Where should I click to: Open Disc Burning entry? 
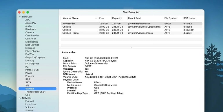pyautogui.click(x=32, y=45)
